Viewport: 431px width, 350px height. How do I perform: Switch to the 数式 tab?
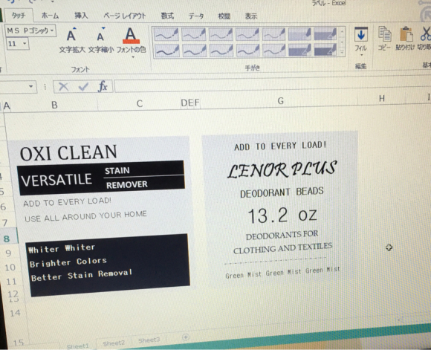point(167,16)
